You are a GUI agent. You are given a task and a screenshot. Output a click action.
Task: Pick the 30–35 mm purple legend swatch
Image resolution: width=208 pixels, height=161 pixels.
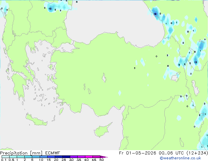(73, 157)
